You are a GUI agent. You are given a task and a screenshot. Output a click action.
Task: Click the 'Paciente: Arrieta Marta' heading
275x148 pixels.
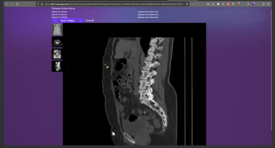[x=63, y=9]
